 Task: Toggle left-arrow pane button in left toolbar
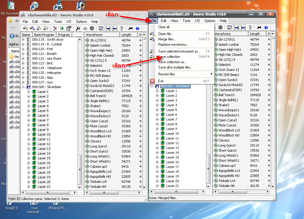point(115,28)
